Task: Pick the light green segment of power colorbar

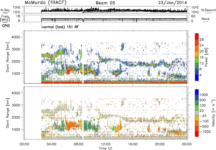Action: pos(197,60)
